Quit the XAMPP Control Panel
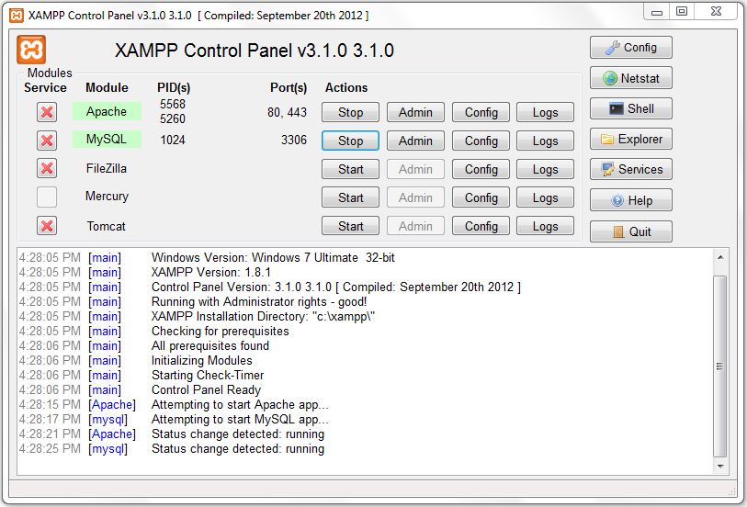Screen dimensions: 747x507 coord(630,231)
